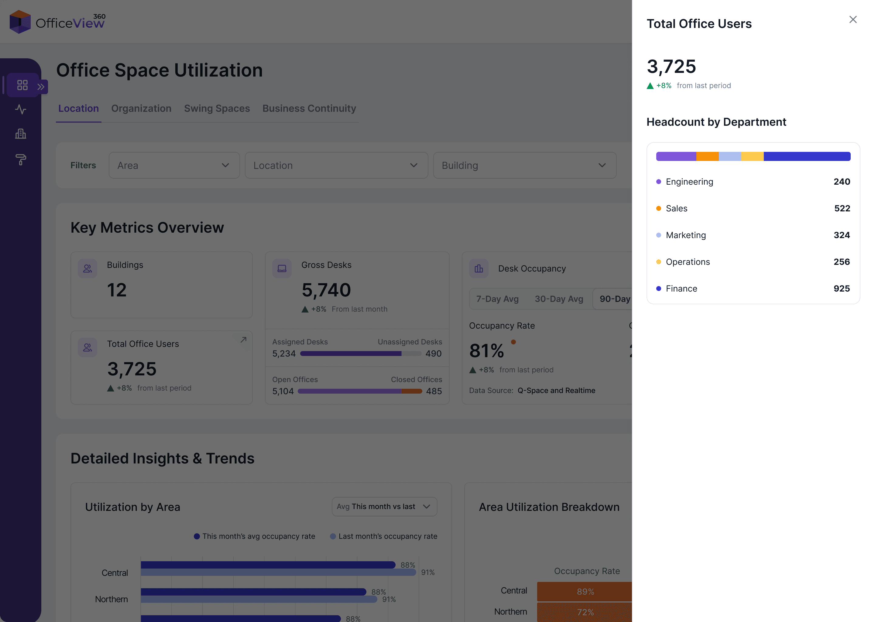
Task: Open Total Office Users expand arrow
Action: 243,340
